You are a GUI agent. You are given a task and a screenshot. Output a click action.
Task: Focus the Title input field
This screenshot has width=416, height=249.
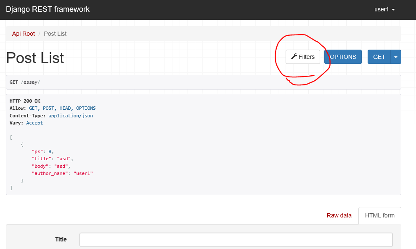[236, 240]
